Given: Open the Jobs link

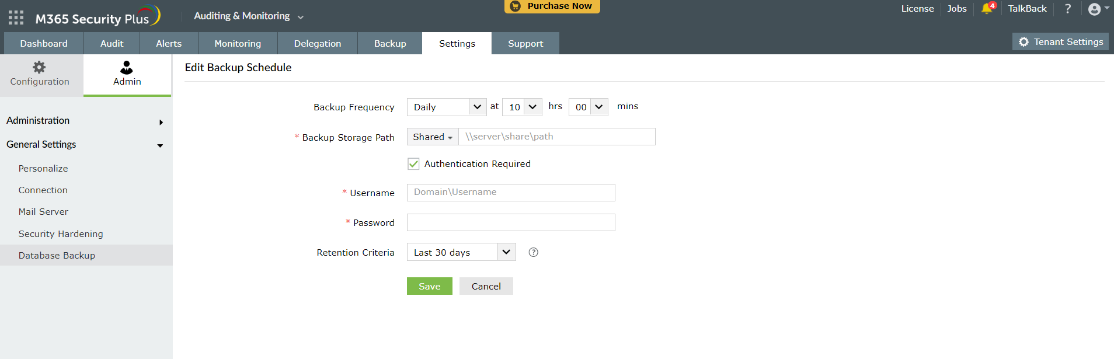Looking at the screenshot, I should 957,9.
